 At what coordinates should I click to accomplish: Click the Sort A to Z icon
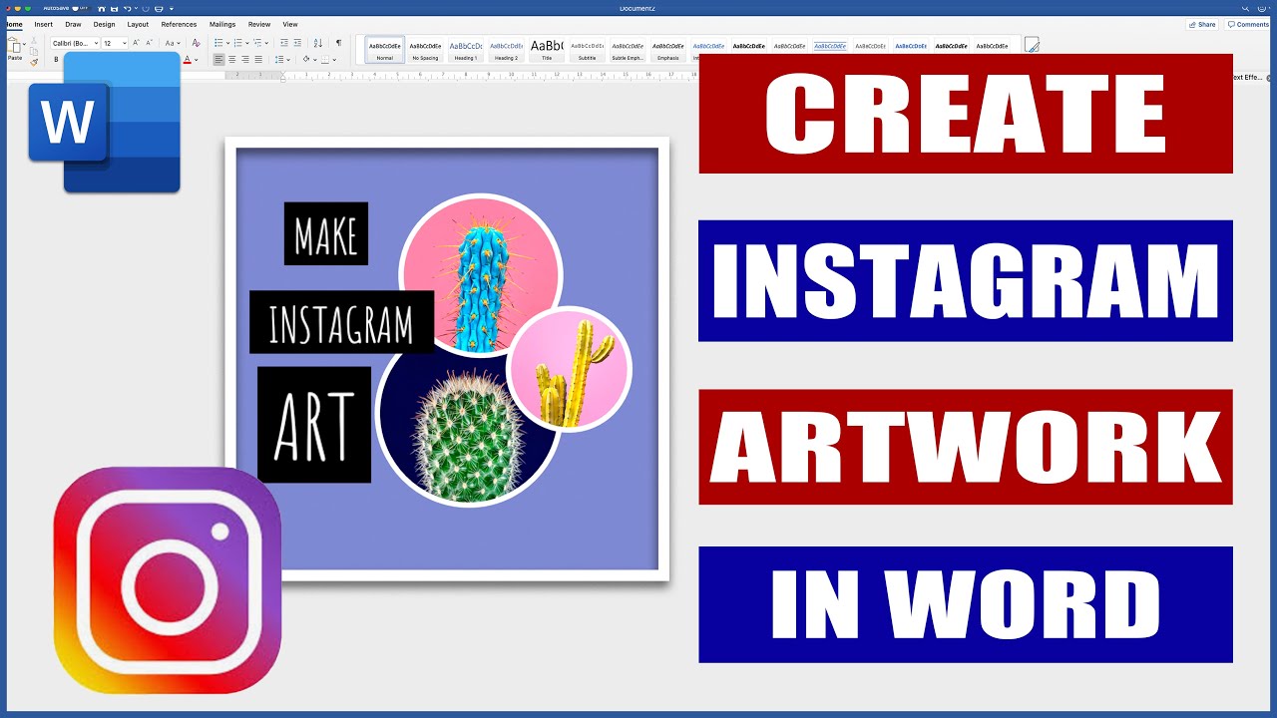318,43
